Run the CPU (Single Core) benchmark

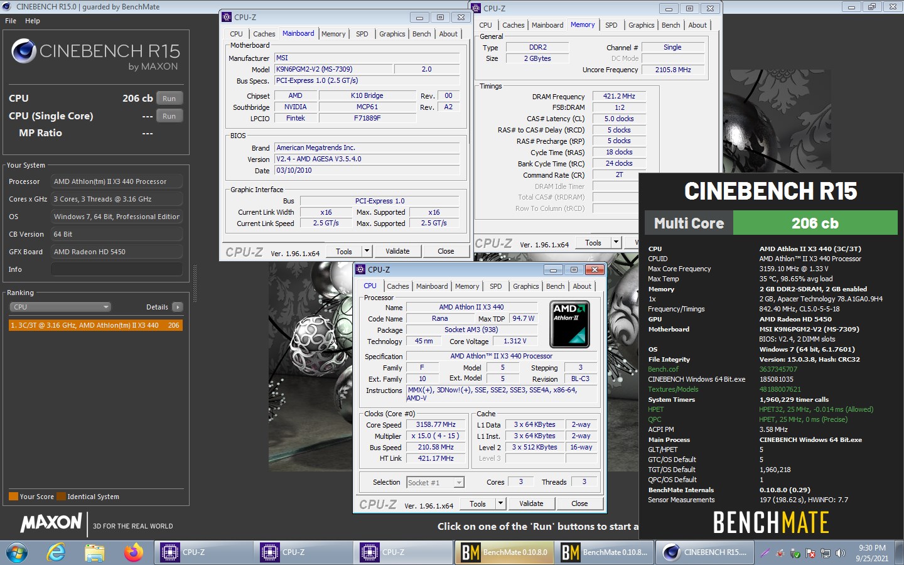[169, 116]
